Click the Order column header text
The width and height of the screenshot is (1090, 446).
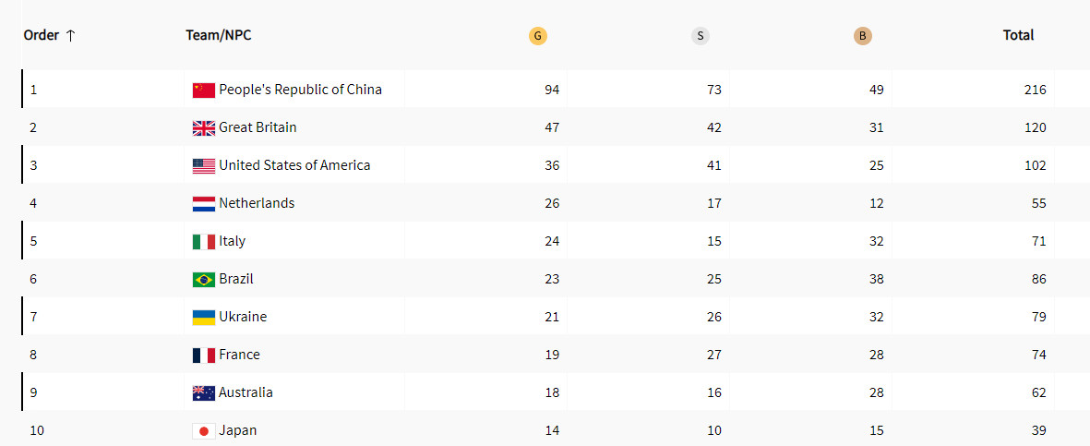point(42,35)
